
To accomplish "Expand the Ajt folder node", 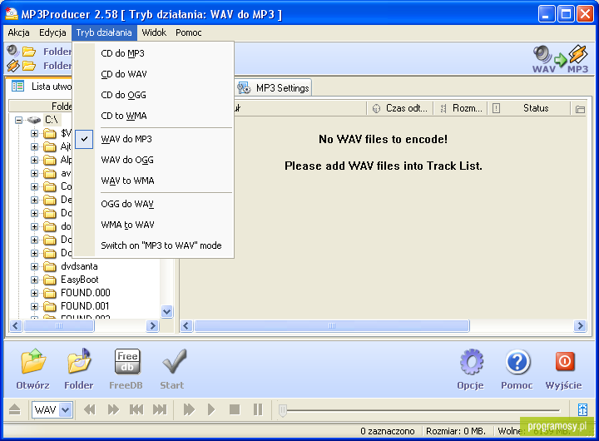I will [34, 146].
